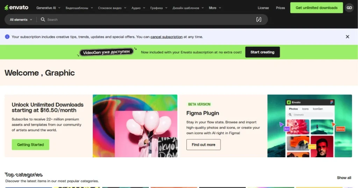Viewport: 358px width, 188px height.
Task: Expand the Видеошаблоны menu
Action: pos(79,8)
